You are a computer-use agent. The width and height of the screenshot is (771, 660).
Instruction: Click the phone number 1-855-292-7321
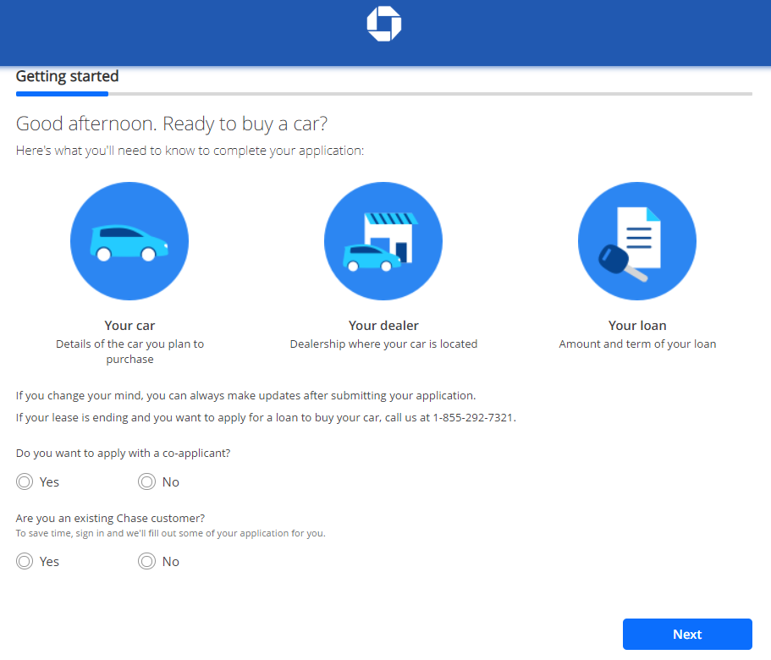[473, 418]
